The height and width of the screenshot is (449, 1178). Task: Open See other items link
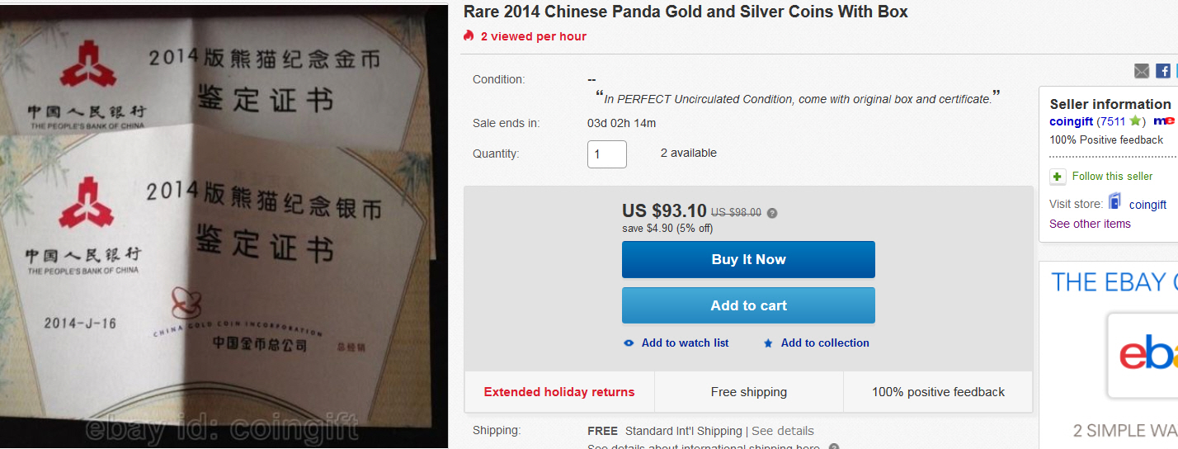(x=1090, y=224)
